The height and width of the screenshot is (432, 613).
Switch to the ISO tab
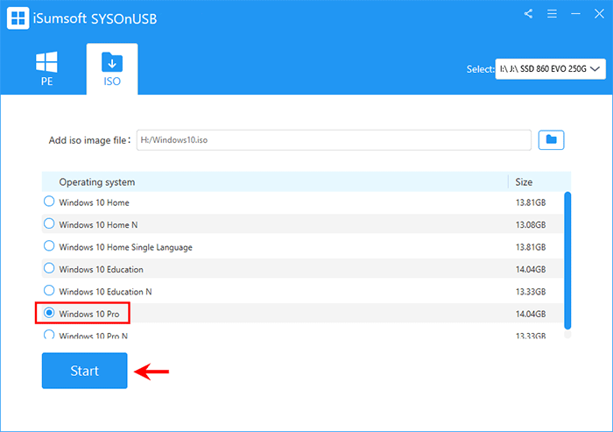[x=112, y=69]
